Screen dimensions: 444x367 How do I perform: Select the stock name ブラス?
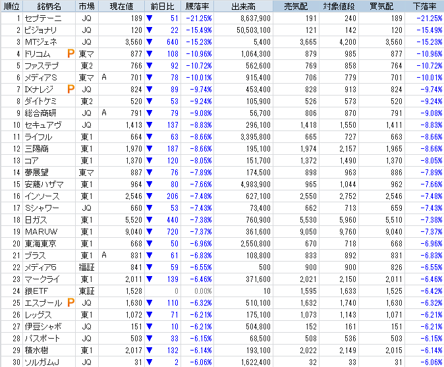35,256
